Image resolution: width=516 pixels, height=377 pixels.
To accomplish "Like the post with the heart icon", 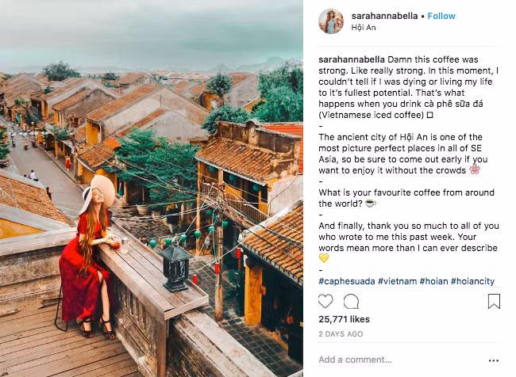I will [325, 301].
